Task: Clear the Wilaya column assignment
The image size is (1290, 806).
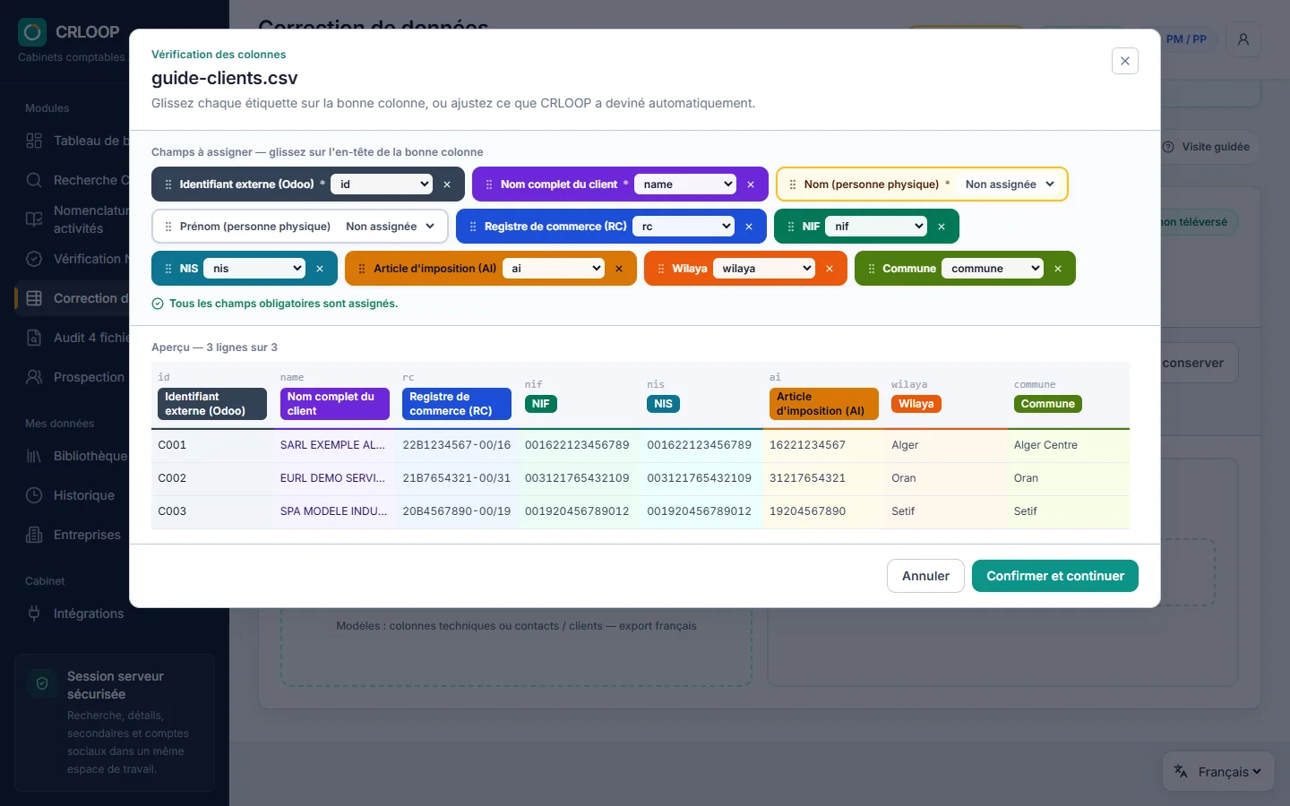Action: pos(830,269)
